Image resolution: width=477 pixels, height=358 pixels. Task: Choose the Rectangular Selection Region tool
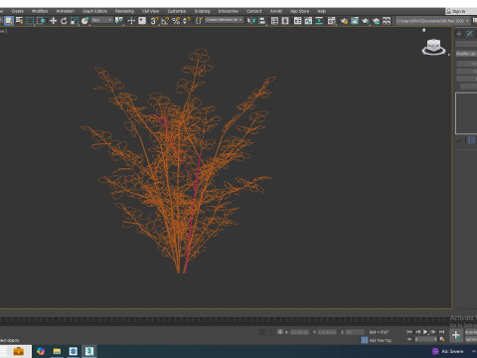click(x=30, y=21)
